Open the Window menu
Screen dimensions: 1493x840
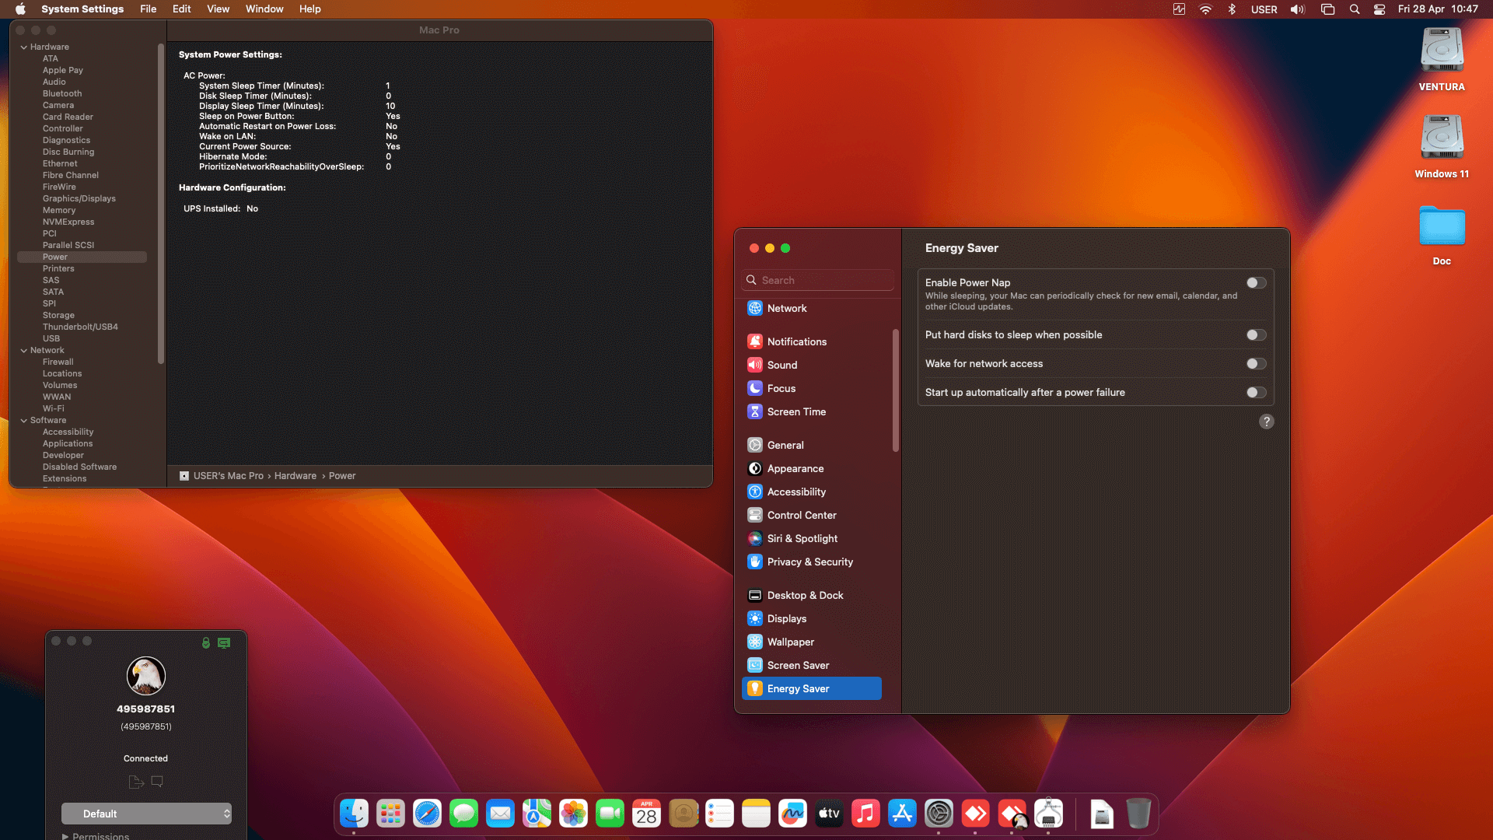264,9
